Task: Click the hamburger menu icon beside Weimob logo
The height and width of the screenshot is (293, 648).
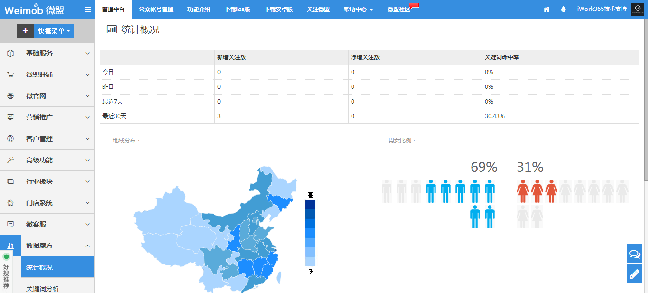Action: click(x=88, y=9)
